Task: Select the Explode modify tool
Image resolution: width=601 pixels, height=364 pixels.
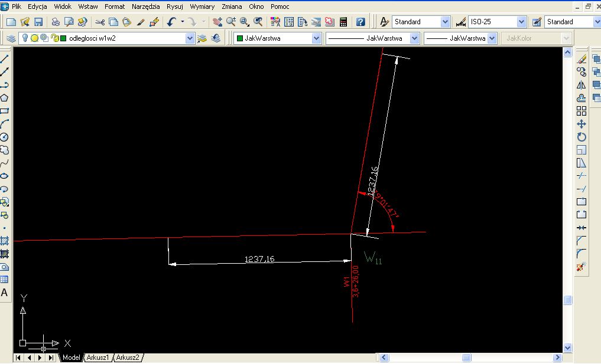Action: click(x=581, y=267)
